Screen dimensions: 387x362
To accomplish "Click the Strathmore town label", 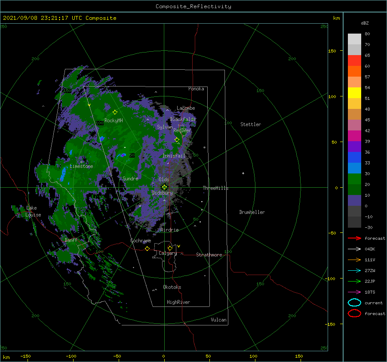I will coord(209,255).
